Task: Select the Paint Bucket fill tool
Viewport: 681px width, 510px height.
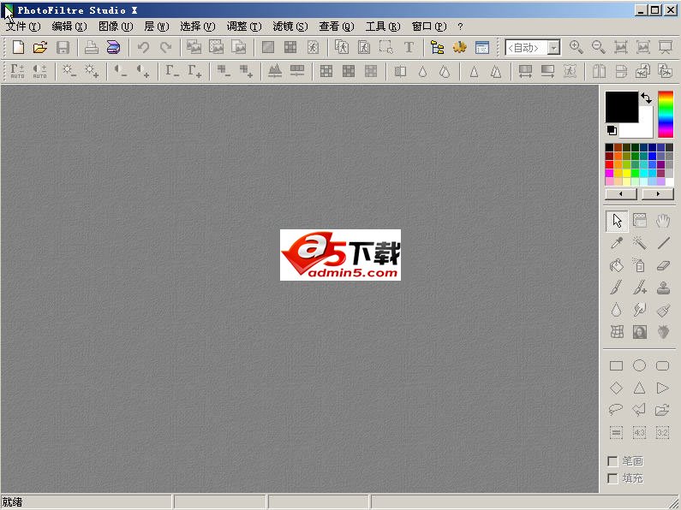Action: tap(616, 266)
